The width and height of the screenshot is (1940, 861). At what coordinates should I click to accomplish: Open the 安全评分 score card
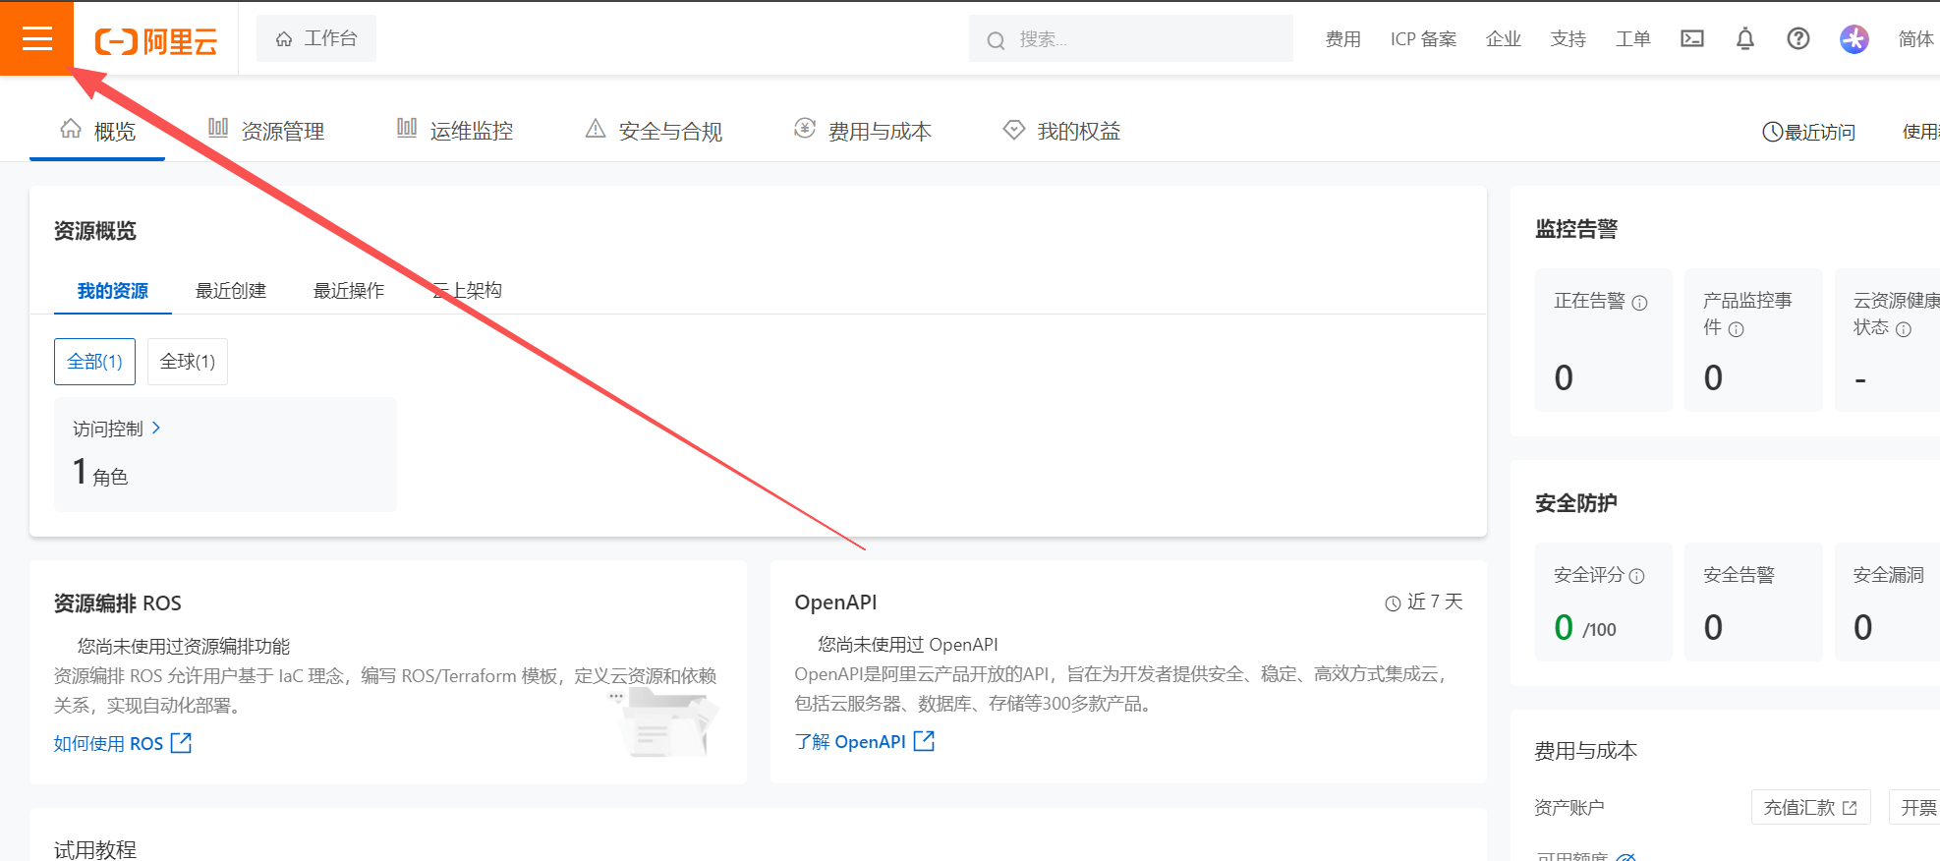(x=1604, y=602)
